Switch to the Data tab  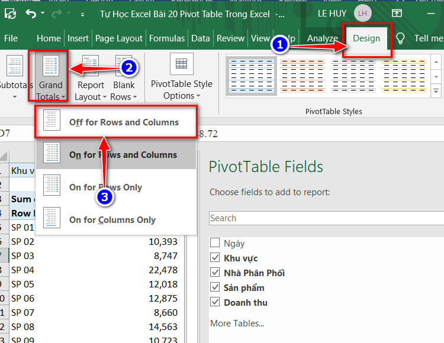pos(201,38)
